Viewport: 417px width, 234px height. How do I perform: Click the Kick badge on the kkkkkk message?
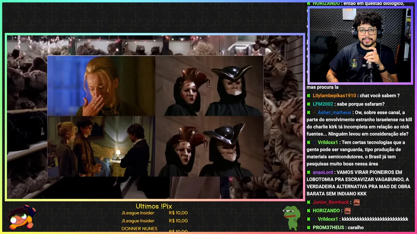(309, 219)
